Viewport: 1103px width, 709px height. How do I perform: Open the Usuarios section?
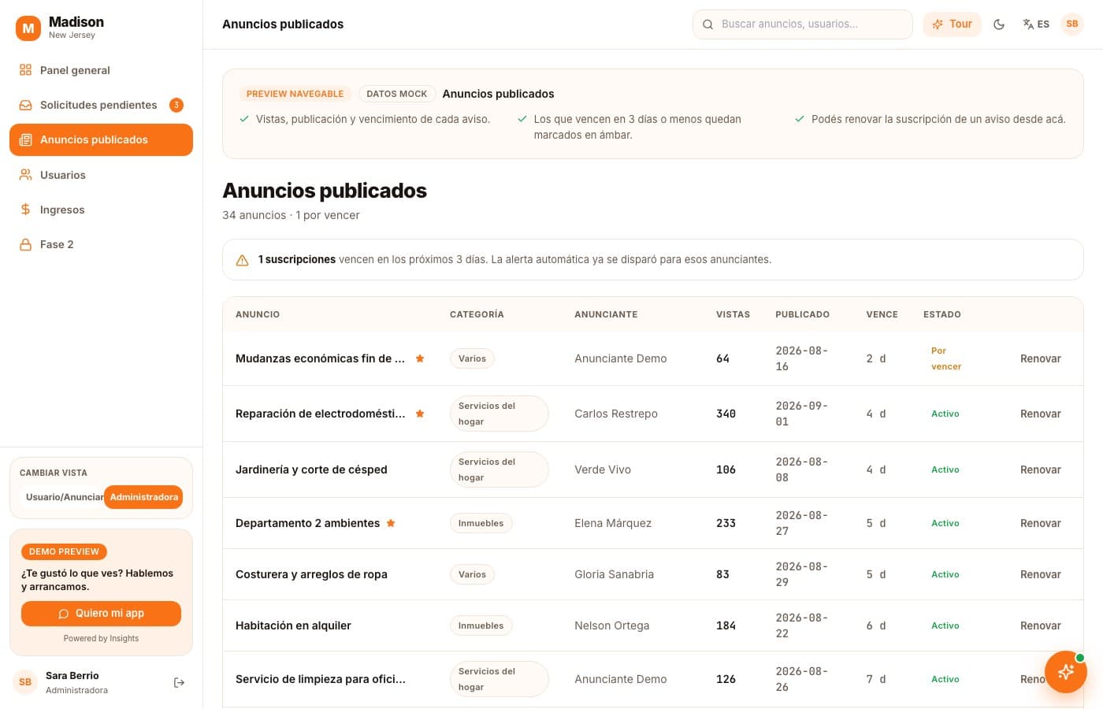[101, 175]
